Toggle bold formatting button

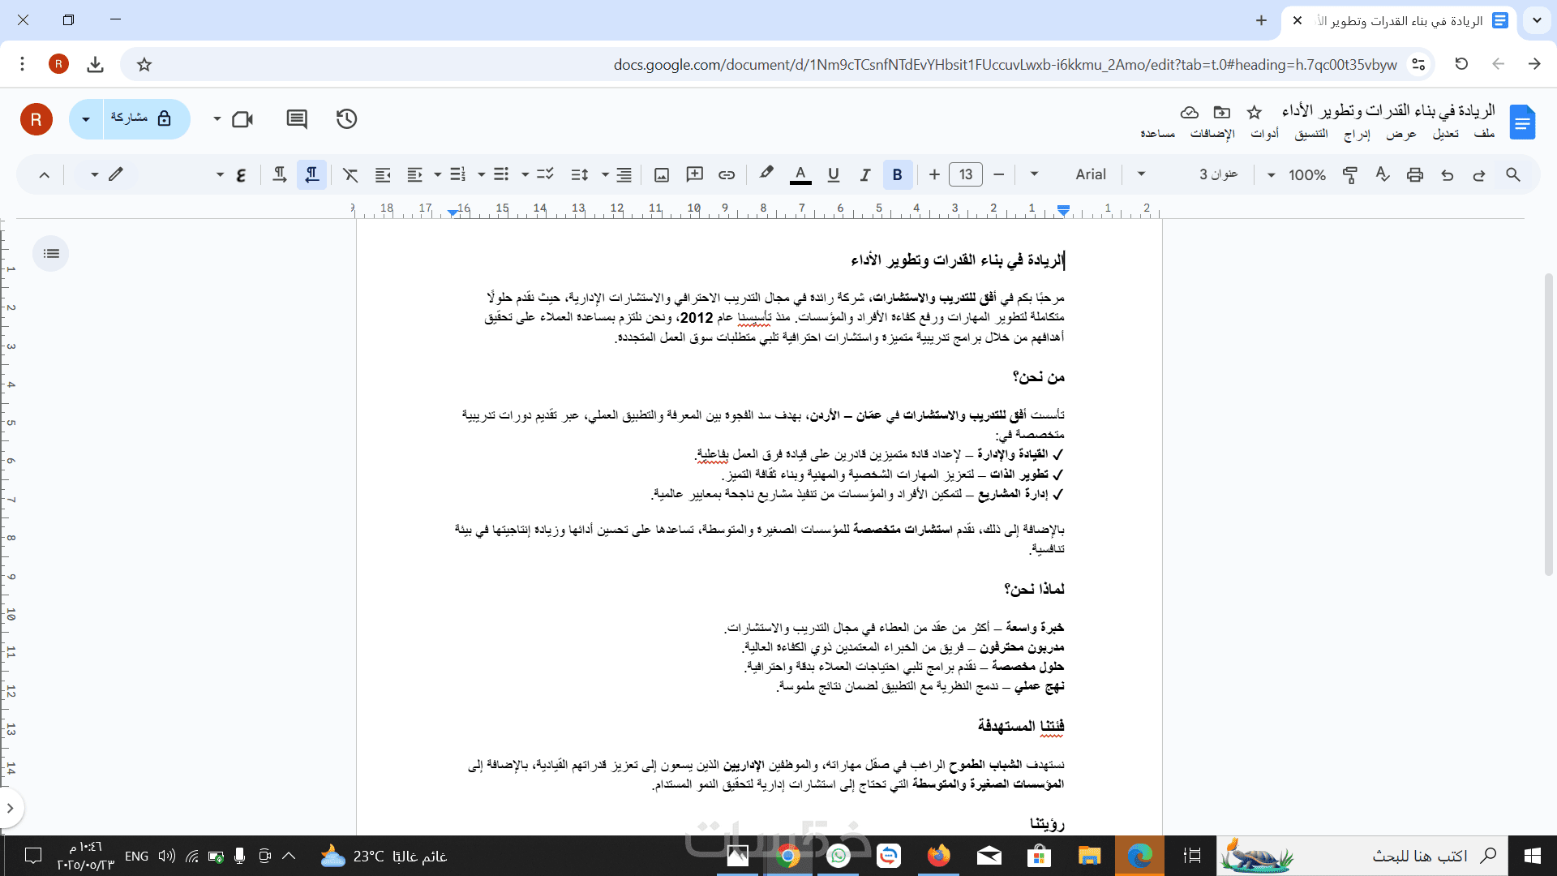point(897,174)
